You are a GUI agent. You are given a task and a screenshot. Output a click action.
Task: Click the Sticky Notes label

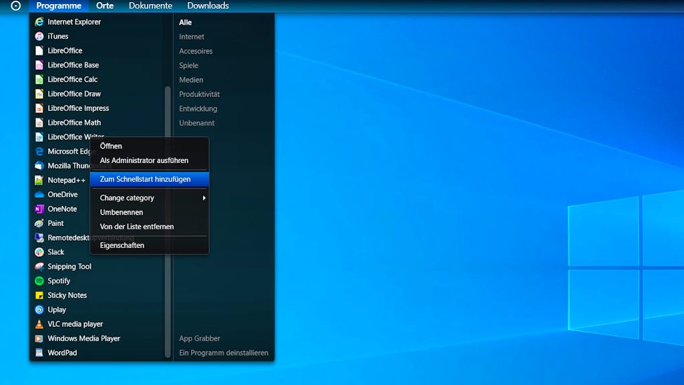click(67, 295)
